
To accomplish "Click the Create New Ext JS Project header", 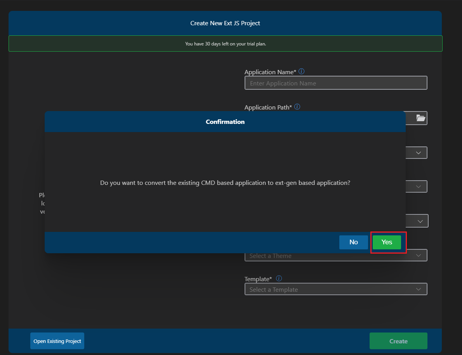I will tap(225, 23).
